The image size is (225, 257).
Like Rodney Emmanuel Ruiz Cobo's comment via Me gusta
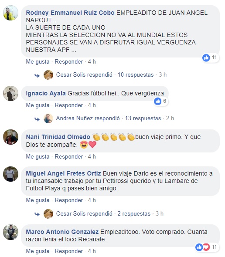tap(37, 62)
